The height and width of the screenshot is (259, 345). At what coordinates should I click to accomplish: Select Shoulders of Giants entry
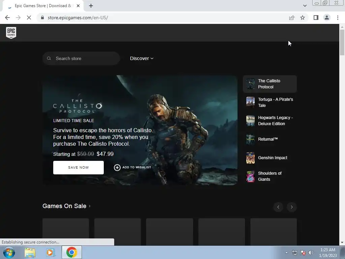270,176
